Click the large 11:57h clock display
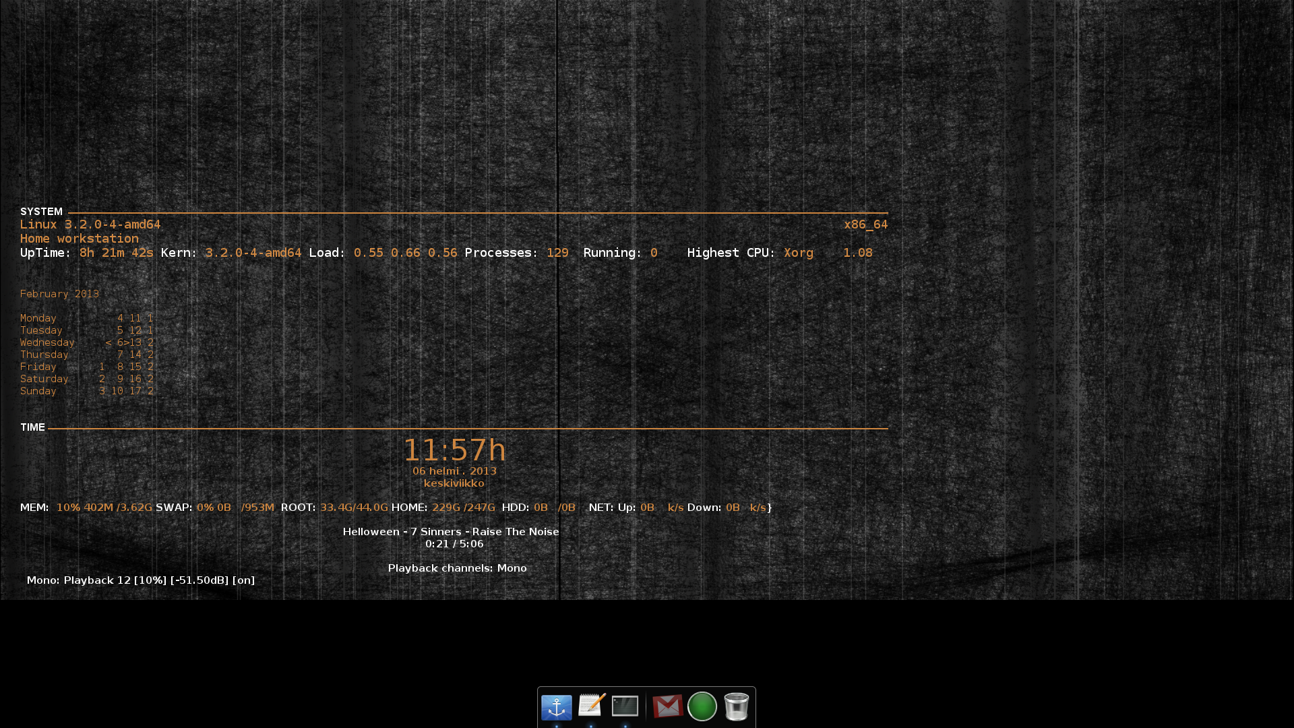 coord(456,450)
